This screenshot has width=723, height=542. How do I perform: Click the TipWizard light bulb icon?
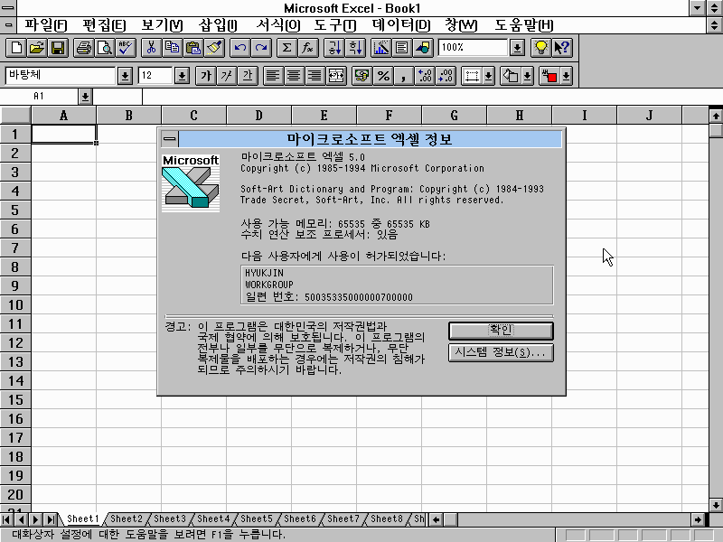tap(540, 48)
